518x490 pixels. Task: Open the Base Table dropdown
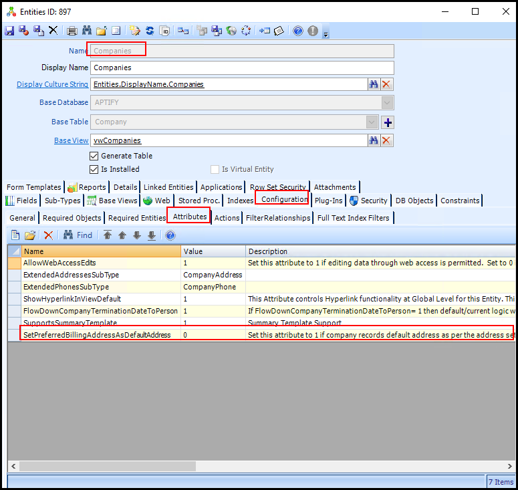coord(372,122)
